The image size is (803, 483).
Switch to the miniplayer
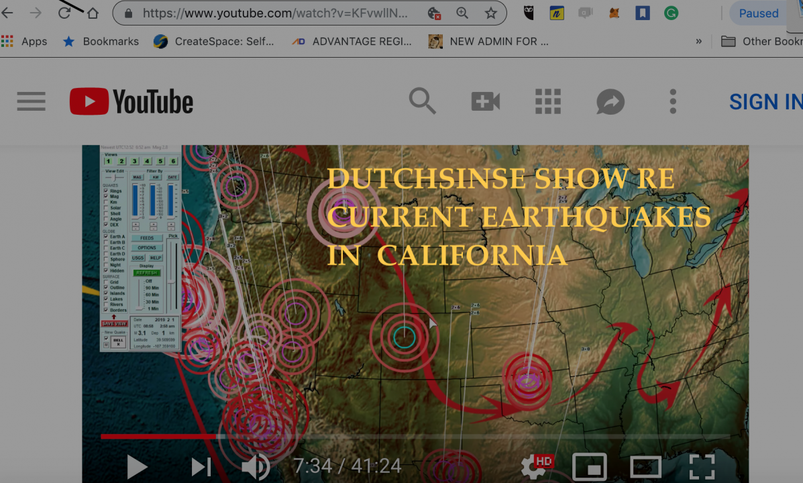point(590,467)
